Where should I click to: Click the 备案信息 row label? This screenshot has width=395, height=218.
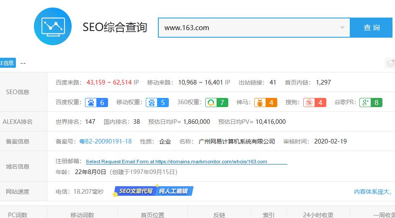click(18, 141)
